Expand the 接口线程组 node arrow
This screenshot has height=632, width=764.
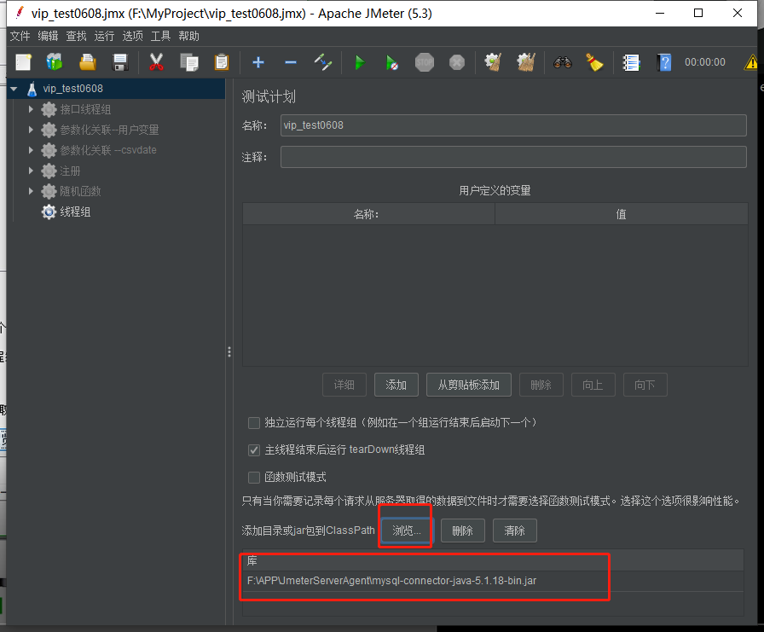point(31,109)
